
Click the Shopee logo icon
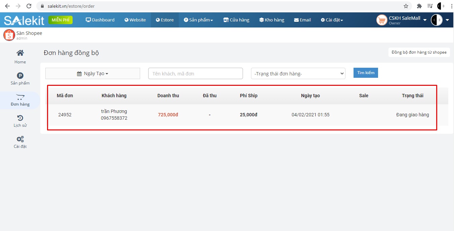tap(9, 35)
